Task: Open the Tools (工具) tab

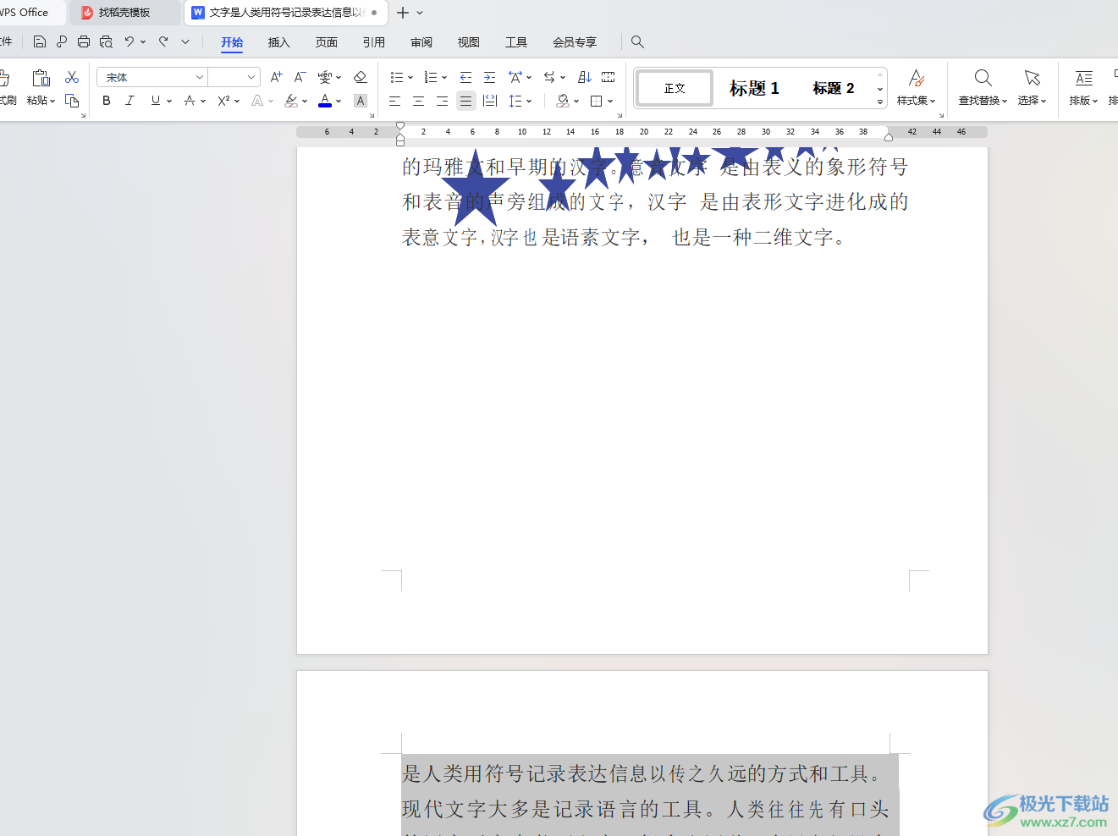Action: tap(515, 42)
